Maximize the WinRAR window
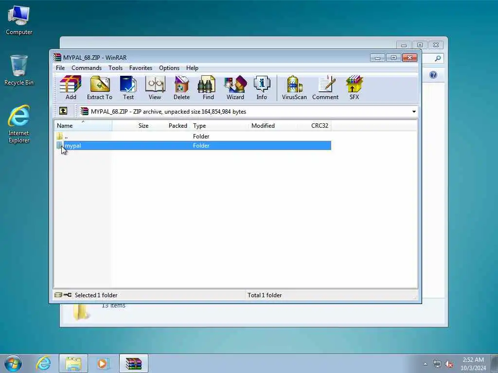This screenshot has height=373, width=498. coord(393,58)
